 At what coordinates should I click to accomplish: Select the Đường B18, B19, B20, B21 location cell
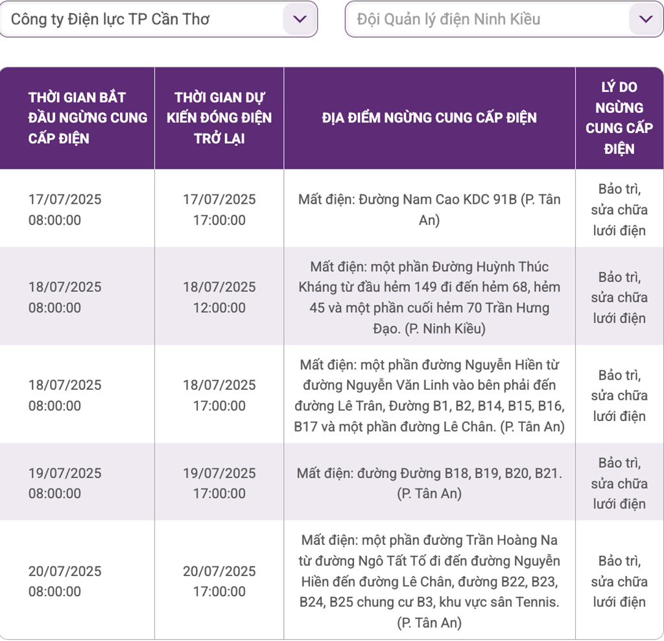pos(429,483)
